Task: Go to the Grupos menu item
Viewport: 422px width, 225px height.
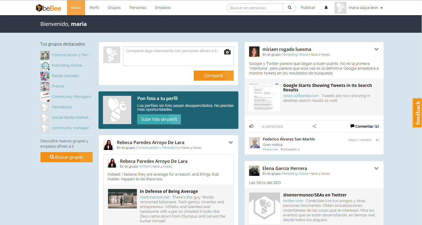Action: (114, 8)
